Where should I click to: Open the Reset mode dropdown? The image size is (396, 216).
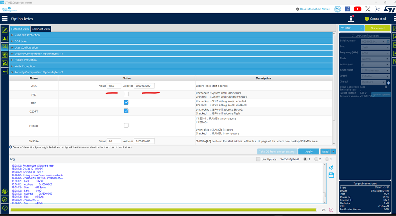375,70
